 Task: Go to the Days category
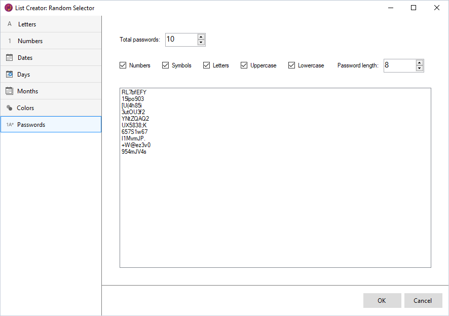point(51,74)
